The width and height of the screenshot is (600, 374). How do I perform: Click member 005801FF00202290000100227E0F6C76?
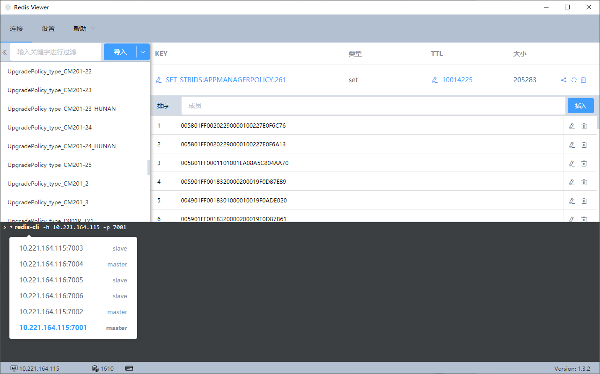233,126
